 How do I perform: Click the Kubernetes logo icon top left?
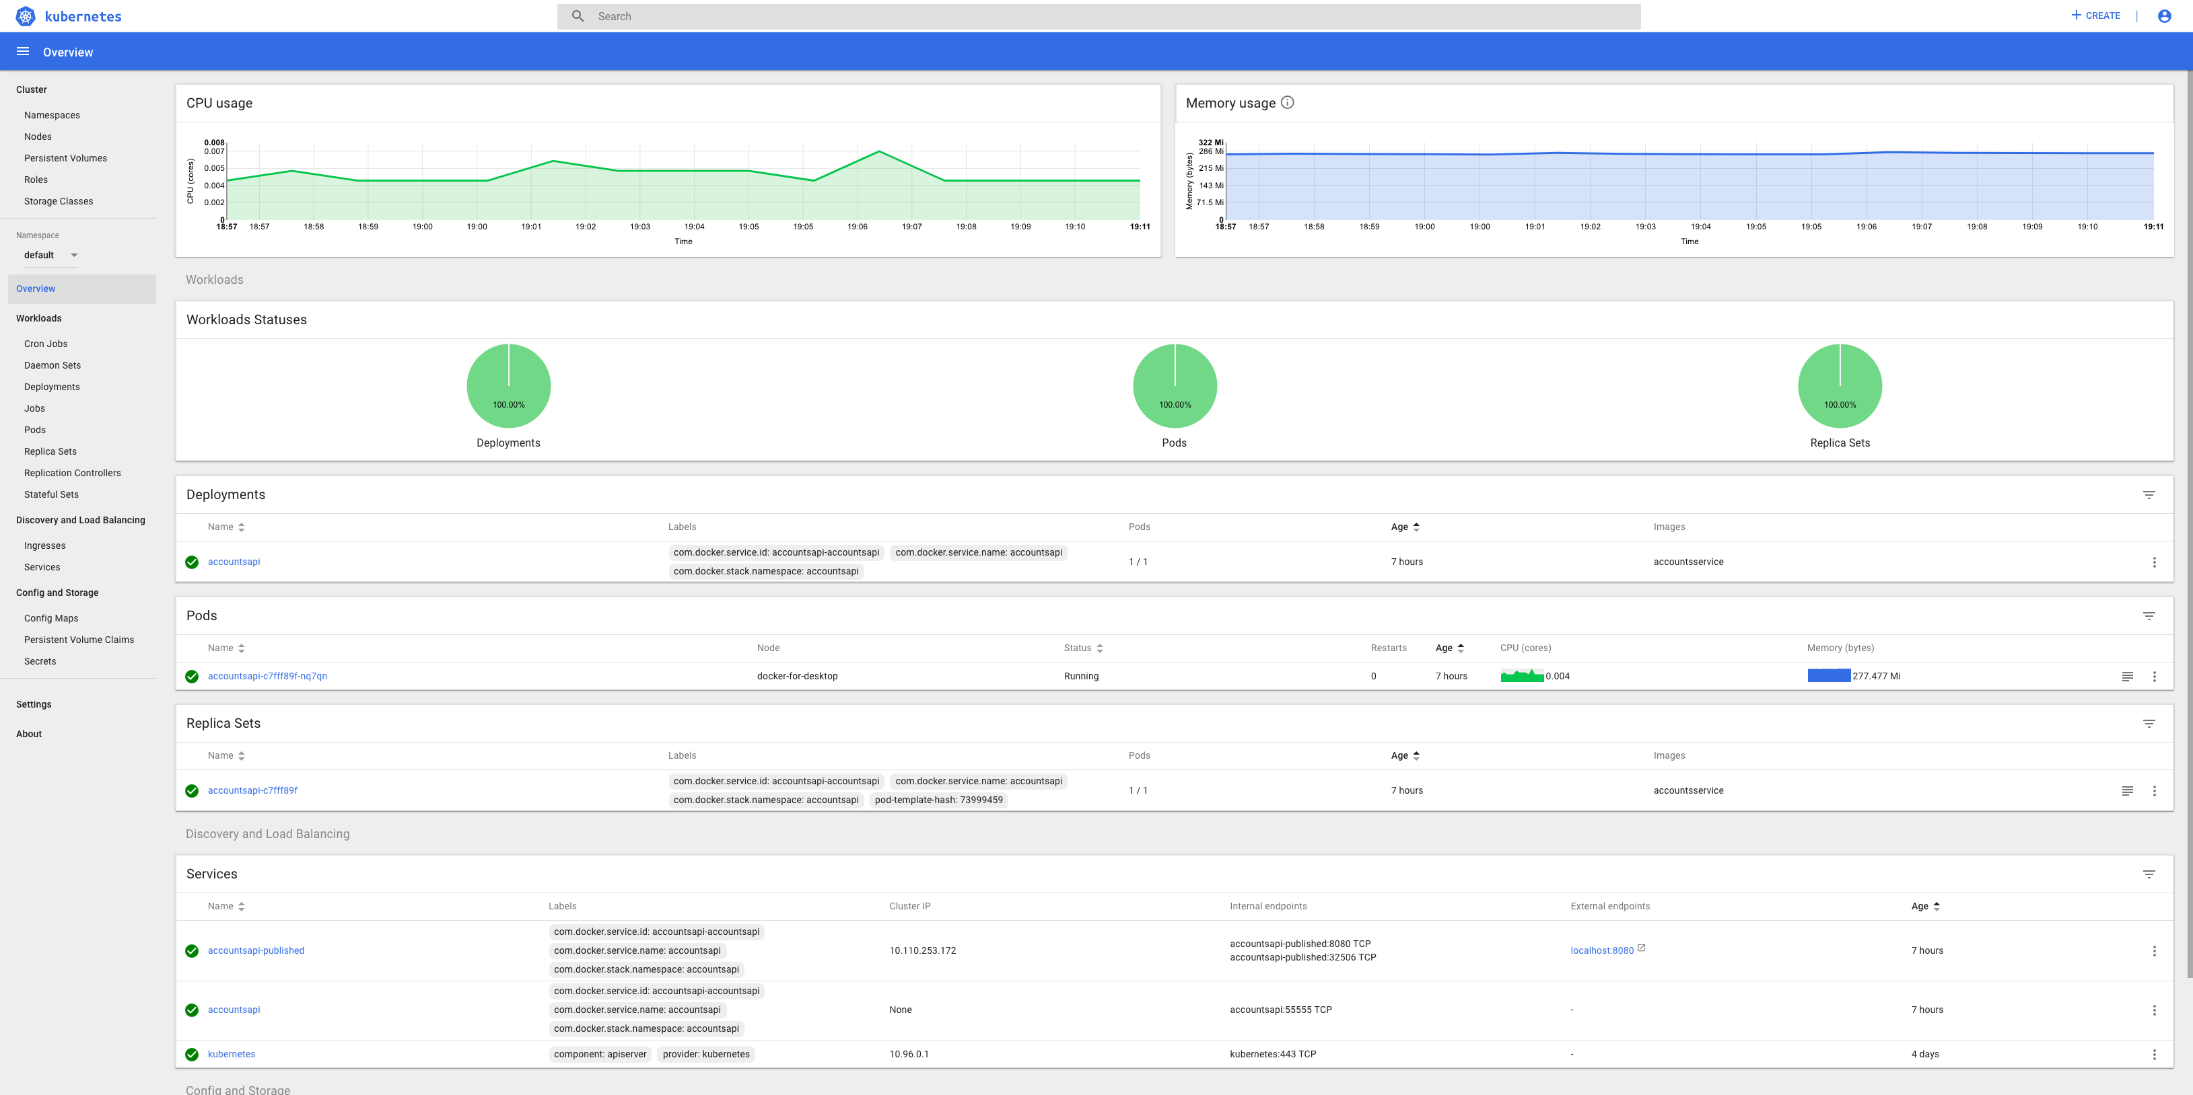25,15
